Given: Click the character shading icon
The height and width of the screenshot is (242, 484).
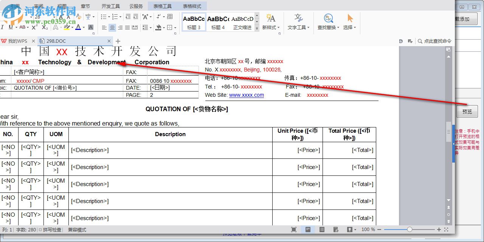Looking at the screenshot, I should tap(91, 27).
